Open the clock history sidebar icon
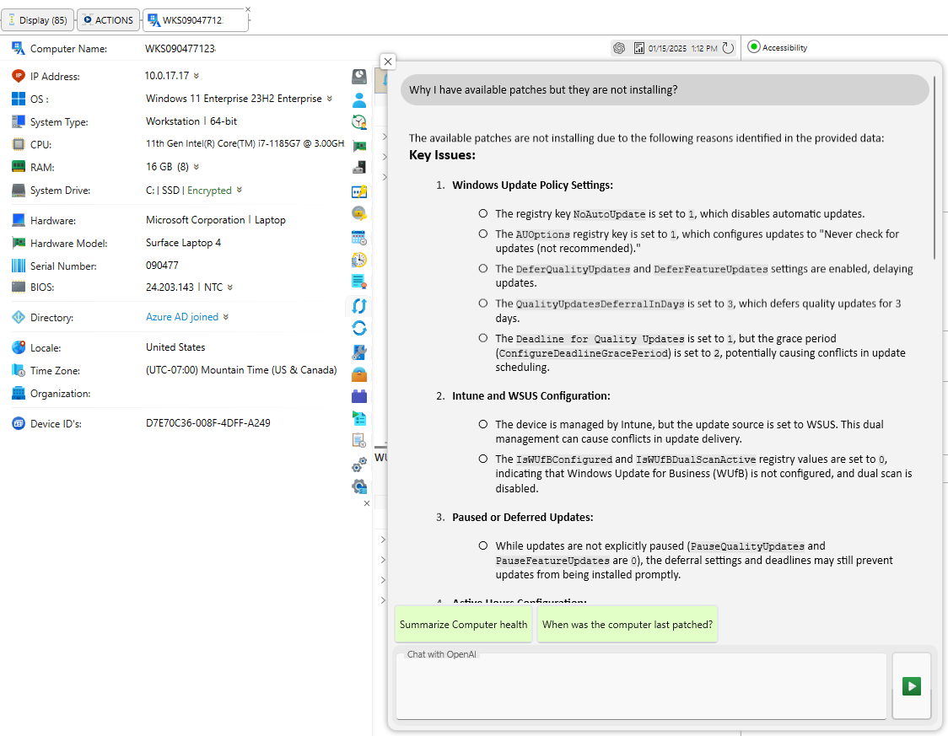The width and height of the screenshot is (948, 736). coord(359,260)
